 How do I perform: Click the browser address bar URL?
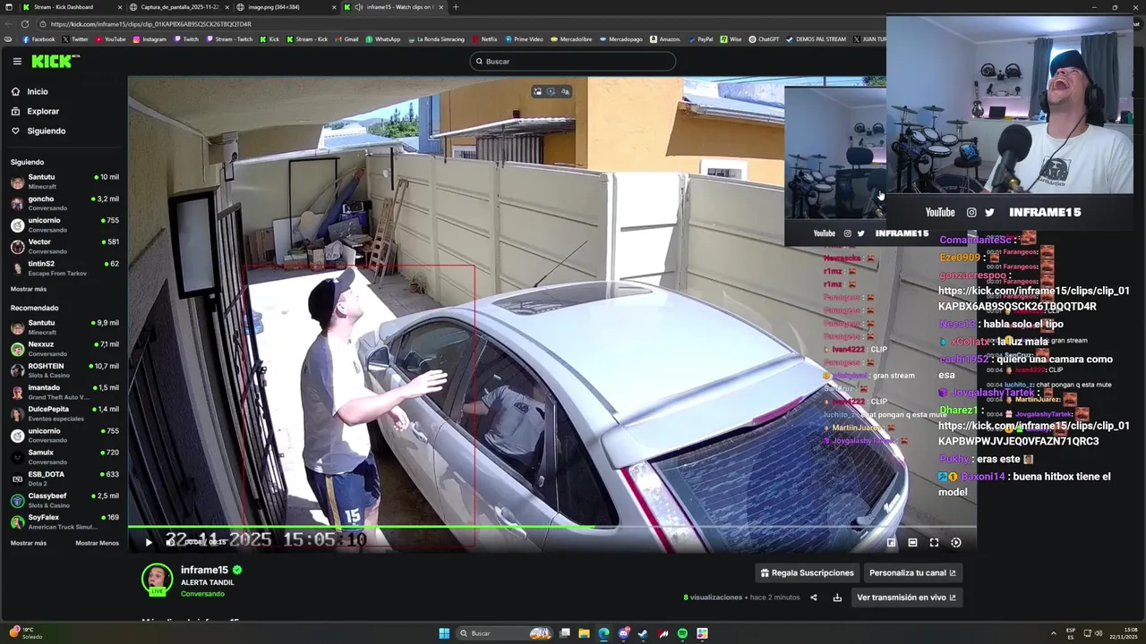(150, 24)
